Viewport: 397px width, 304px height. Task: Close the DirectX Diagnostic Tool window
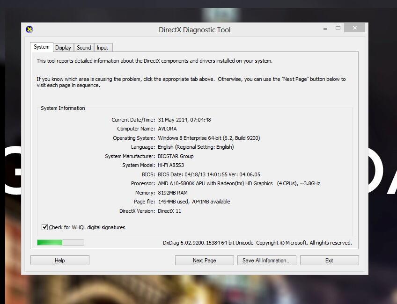tap(354, 28)
